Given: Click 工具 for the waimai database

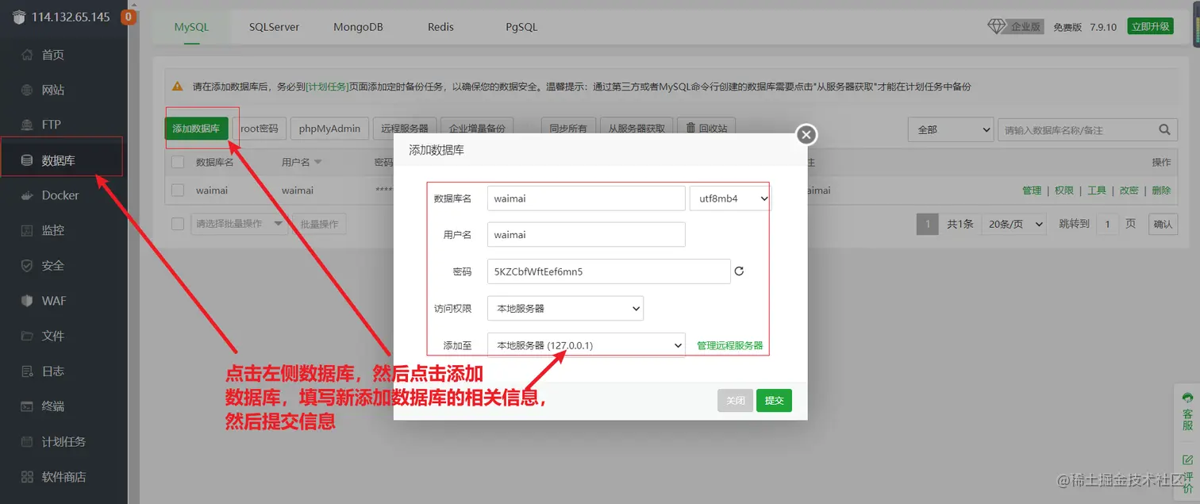Looking at the screenshot, I should [x=1097, y=190].
